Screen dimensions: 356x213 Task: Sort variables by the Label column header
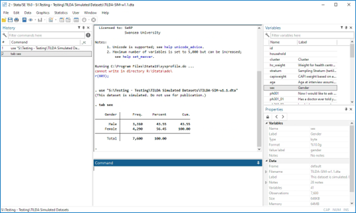[317, 42]
